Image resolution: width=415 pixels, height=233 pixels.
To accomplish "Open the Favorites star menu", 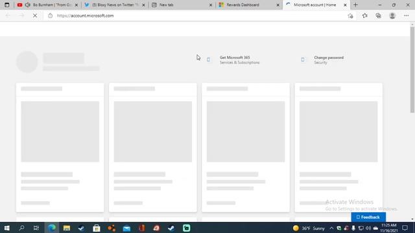I will coord(364,16).
